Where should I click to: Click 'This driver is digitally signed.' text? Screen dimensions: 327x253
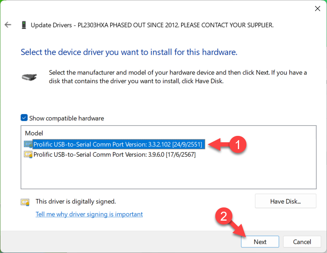pyautogui.click(x=76, y=201)
